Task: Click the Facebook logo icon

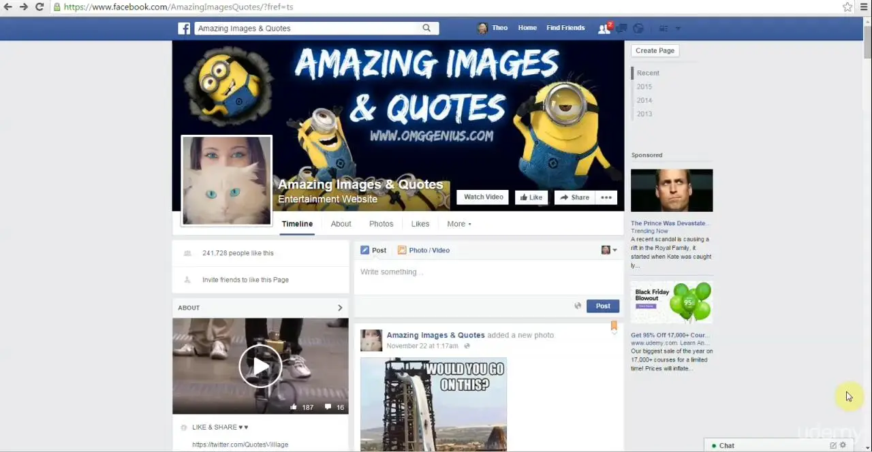Action: [x=184, y=28]
